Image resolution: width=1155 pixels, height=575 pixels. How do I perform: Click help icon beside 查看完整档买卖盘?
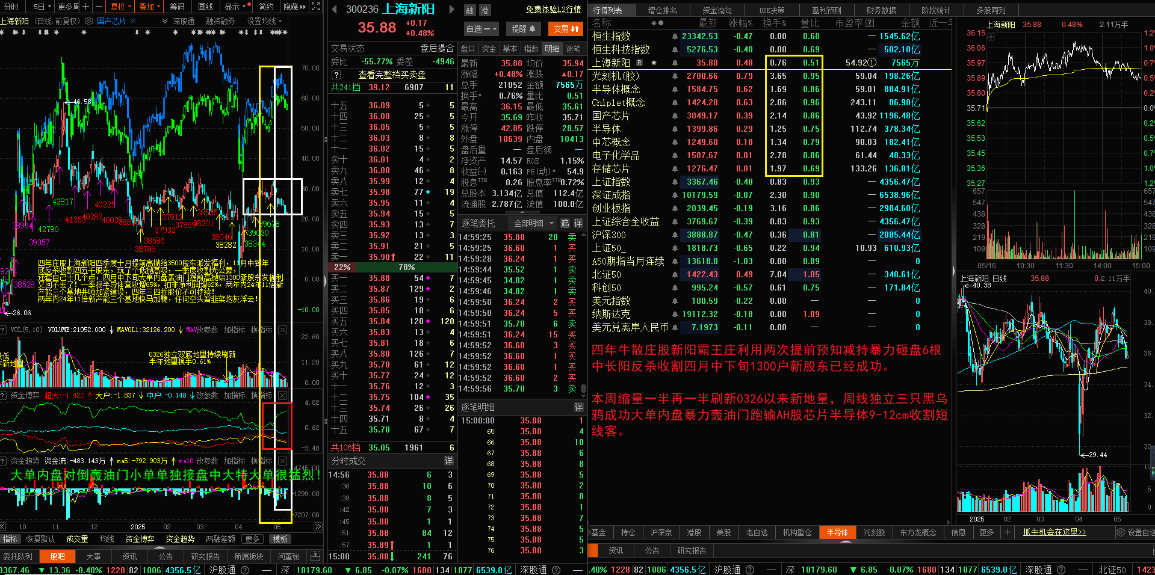(336, 75)
